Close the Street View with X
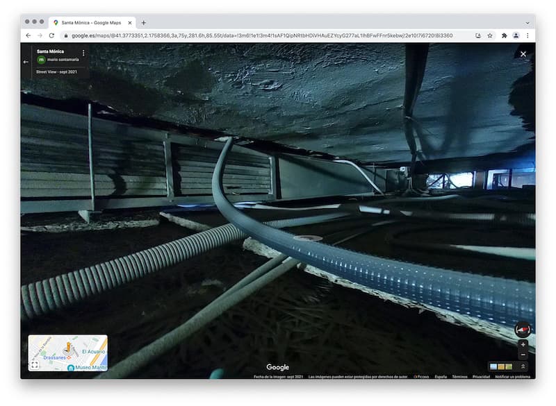The height and width of the screenshot is (406, 556). coord(523,54)
